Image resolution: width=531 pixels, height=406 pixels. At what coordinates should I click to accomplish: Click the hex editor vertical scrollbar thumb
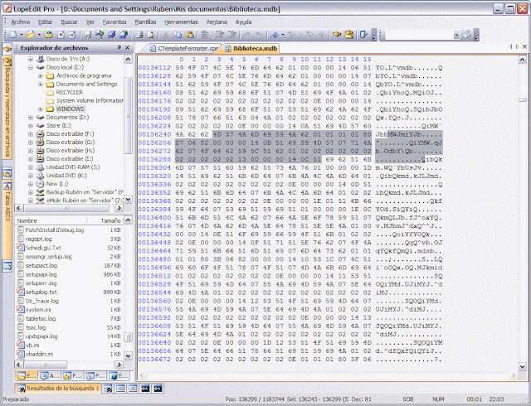[522, 99]
